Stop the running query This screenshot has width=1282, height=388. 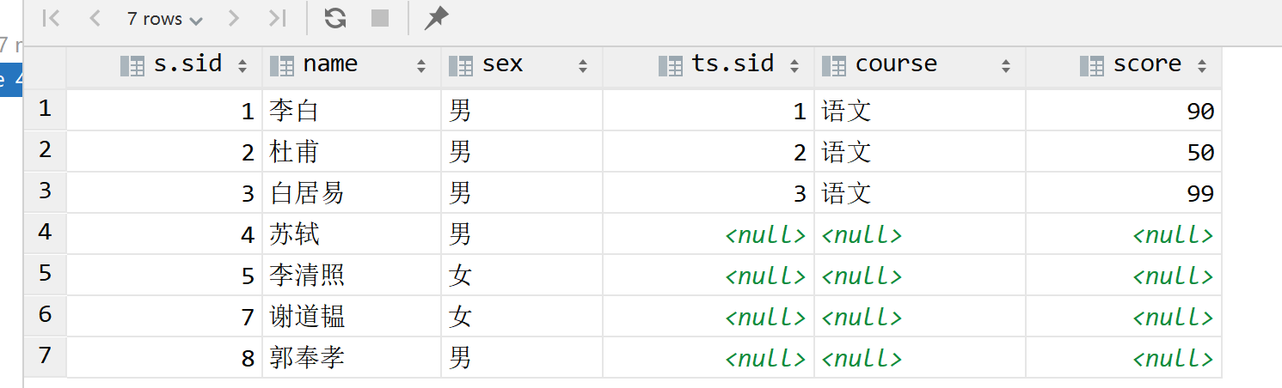tap(379, 18)
